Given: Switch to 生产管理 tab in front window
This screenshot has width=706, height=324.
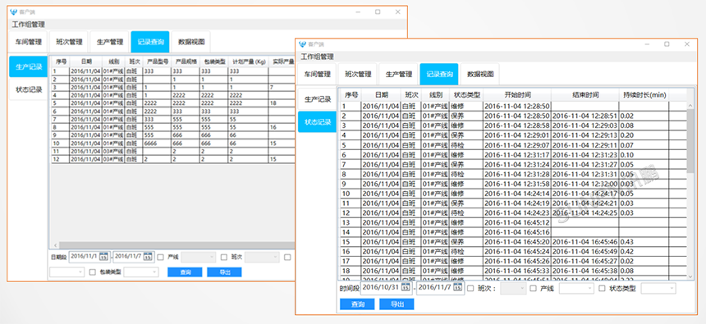Looking at the screenshot, I should (x=399, y=75).
